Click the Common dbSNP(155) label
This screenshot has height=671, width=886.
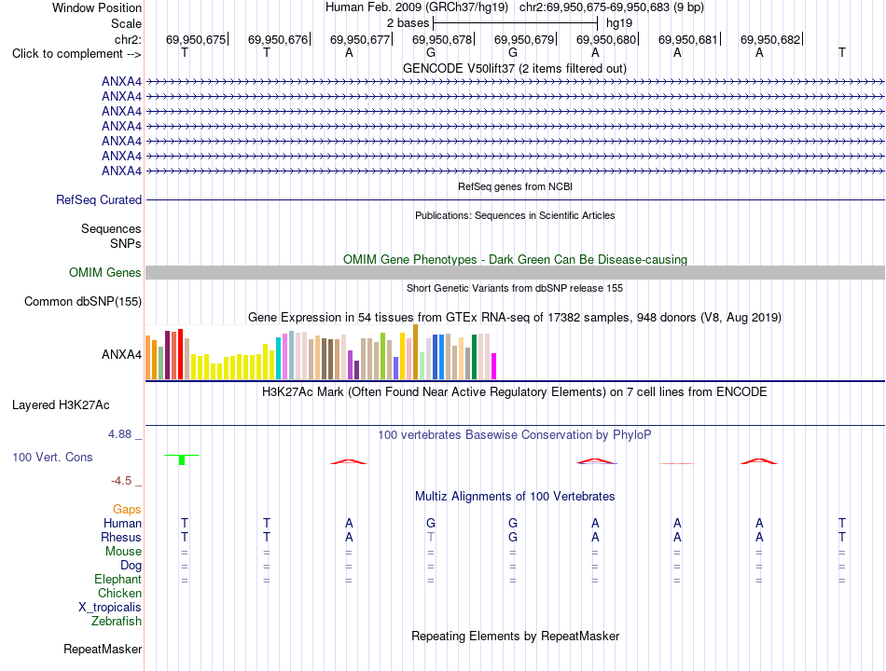coord(82,302)
